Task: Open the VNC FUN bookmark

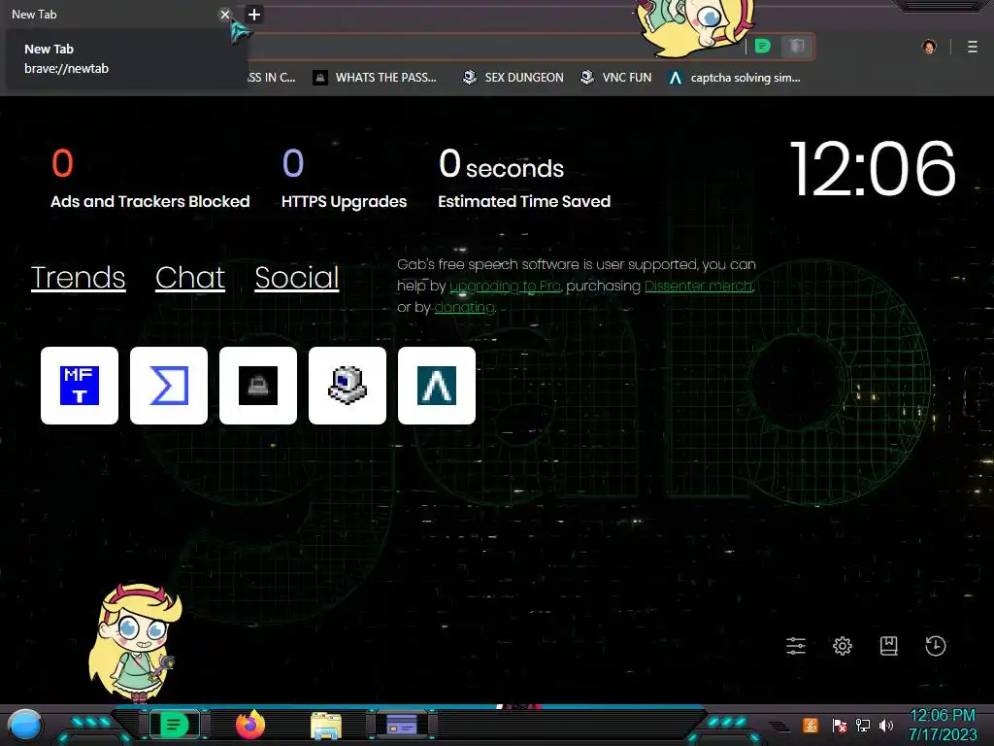Action: point(616,78)
